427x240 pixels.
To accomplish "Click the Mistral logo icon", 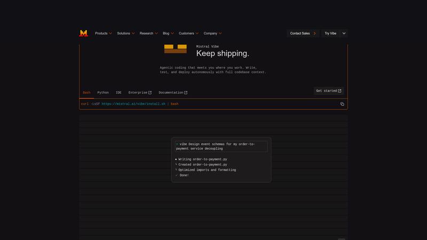I will tap(84, 33).
